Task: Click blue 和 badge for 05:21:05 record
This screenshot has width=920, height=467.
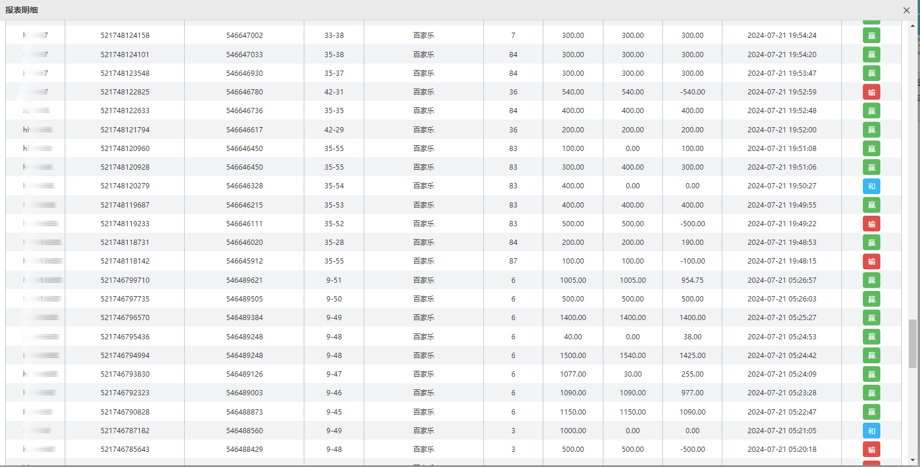Action: [871, 431]
